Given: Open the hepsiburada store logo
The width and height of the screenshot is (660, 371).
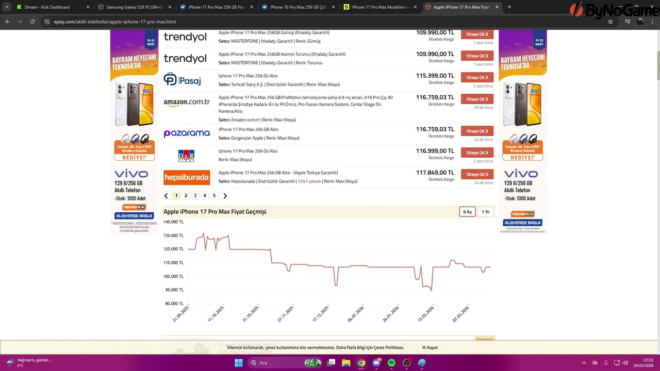Looking at the screenshot, I should point(187,177).
